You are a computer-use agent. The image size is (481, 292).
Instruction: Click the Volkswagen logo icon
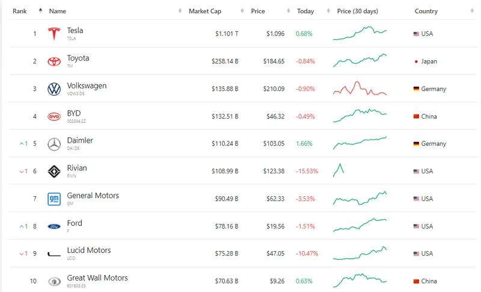pos(54,89)
